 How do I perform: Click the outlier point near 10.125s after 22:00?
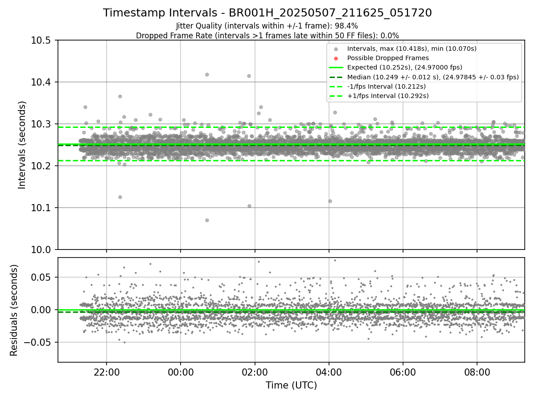click(120, 197)
